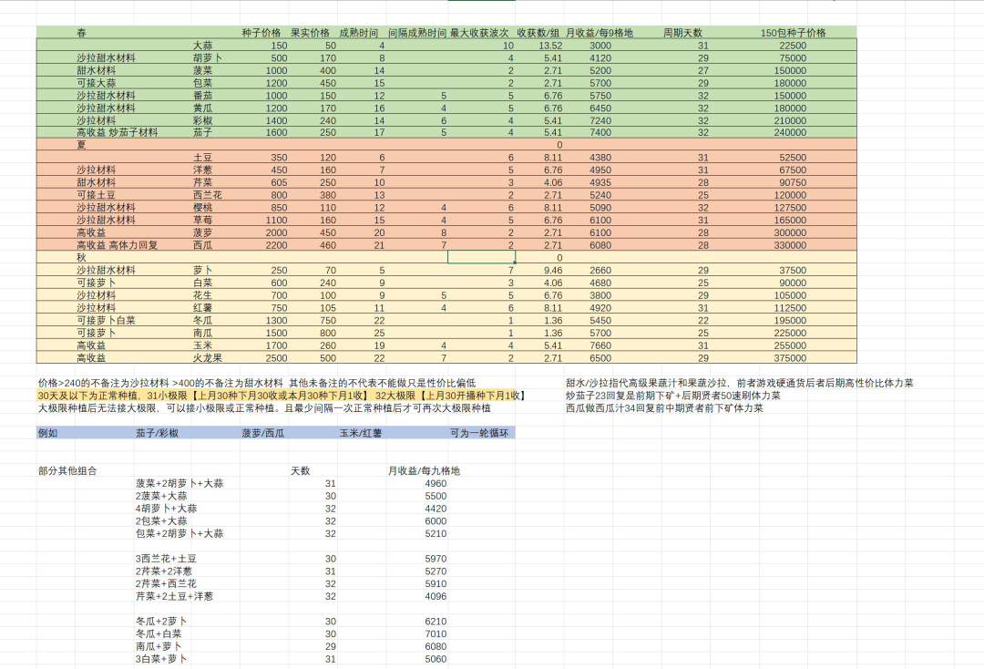
Task: Select the '间隔成熟时间' header cell
Action: pos(417,33)
